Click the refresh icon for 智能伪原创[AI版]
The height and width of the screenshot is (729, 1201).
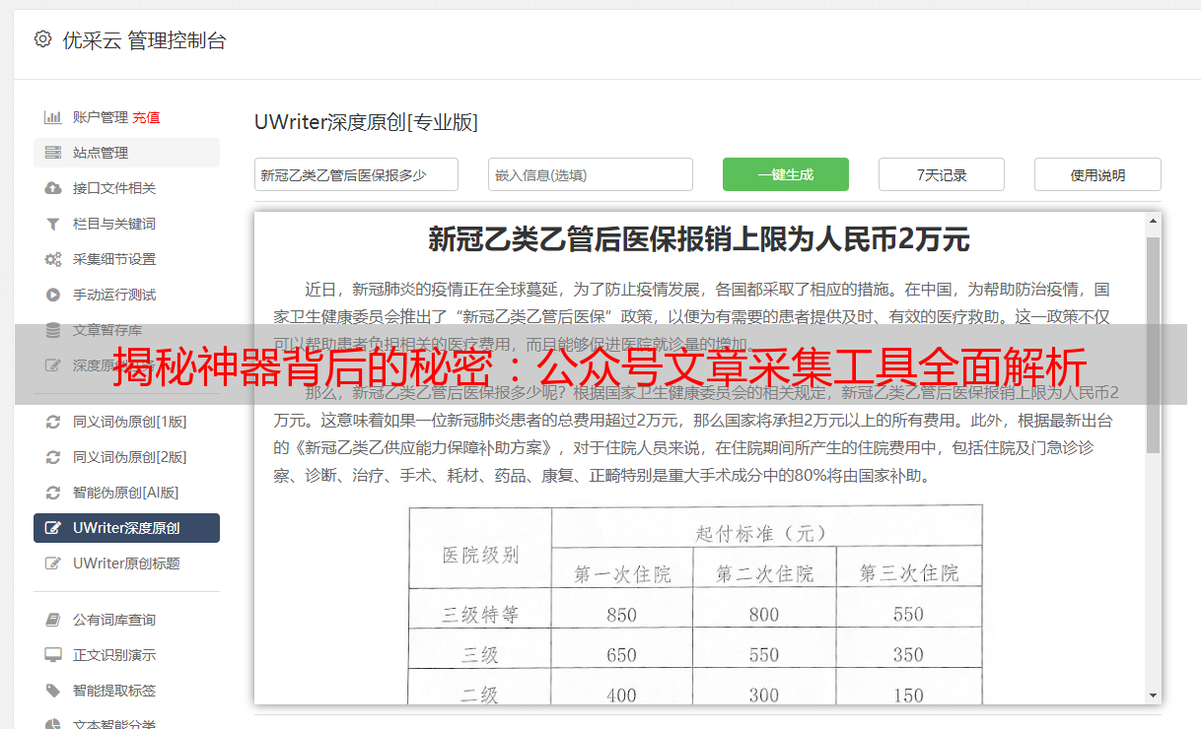click(x=53, y=493)
